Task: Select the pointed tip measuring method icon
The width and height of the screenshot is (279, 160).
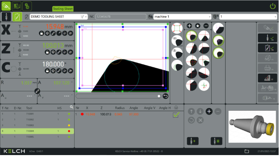Action: pos(204,36)
